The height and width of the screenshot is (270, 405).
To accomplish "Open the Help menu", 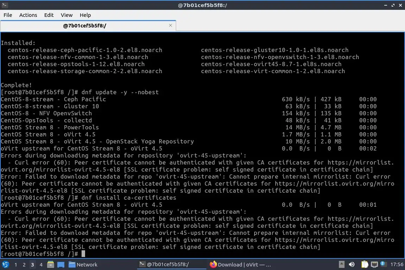I will pyautogui.click(x=85, y=15).
